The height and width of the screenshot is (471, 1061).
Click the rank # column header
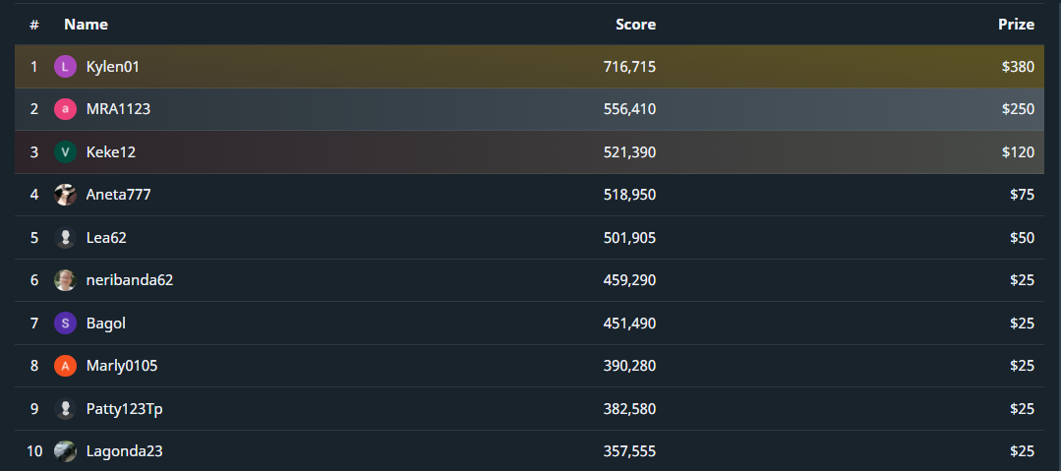(x=34, y=25)
